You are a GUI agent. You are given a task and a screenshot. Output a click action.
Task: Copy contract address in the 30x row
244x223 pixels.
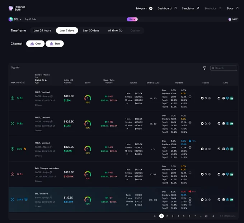[51, 147]
